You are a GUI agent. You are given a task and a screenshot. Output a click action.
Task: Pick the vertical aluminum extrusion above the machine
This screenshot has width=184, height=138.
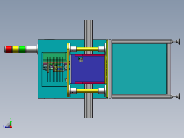(x=88, y=30)
